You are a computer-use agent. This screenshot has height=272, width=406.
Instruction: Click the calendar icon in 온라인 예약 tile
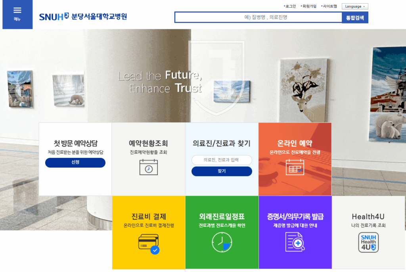[x=295, y=167]
